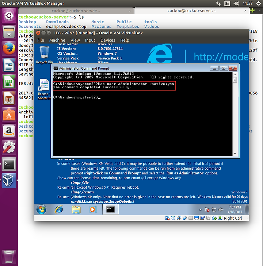
Task: Click the Show Desktop strip on guest taskbar
Action: [247, 209]
